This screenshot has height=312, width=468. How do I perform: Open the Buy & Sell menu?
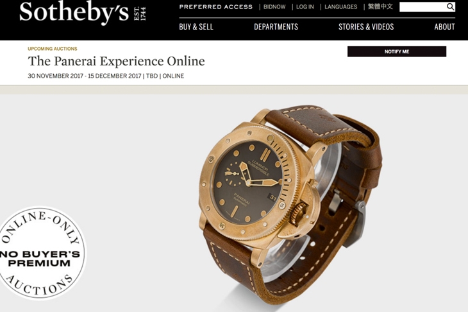click(196, 27)
